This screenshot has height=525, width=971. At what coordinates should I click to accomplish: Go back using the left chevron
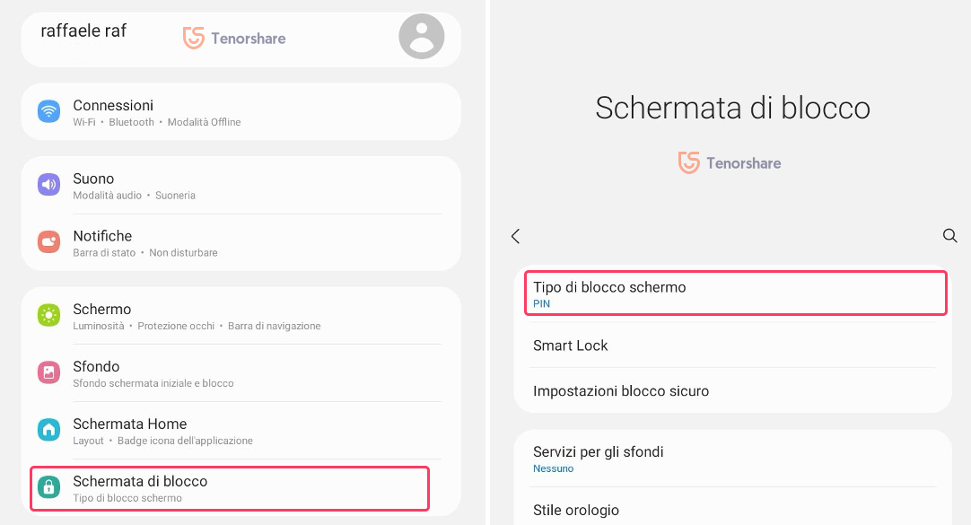[x=515, y=236]
